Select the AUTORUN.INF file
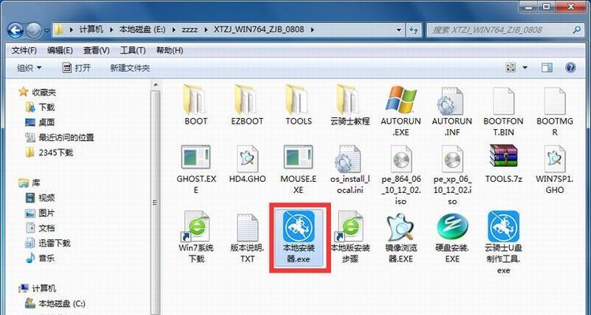This screenshot has width=591, height=315. tap(452, 110)
